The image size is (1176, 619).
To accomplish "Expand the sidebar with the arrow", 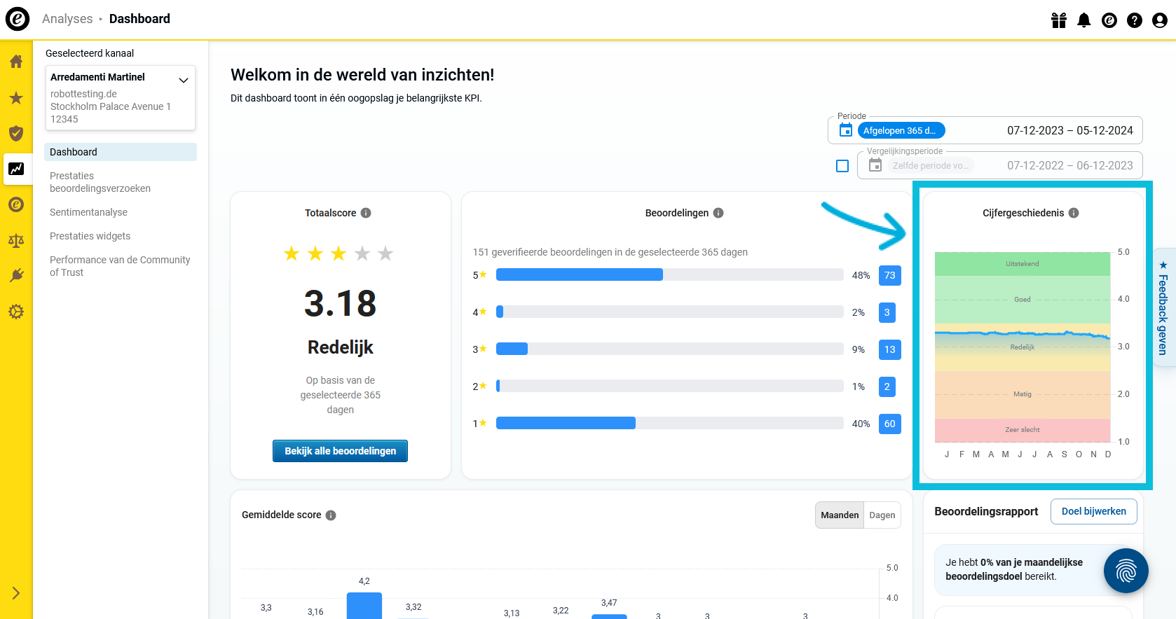I will [x=16, y=593].
